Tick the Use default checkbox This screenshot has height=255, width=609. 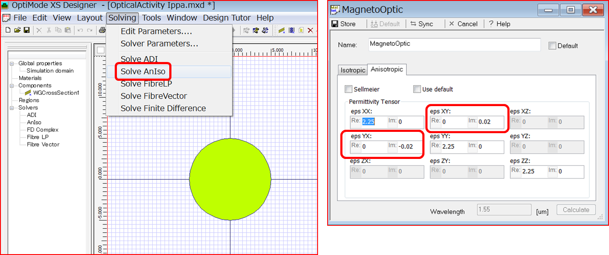[417, 89]
